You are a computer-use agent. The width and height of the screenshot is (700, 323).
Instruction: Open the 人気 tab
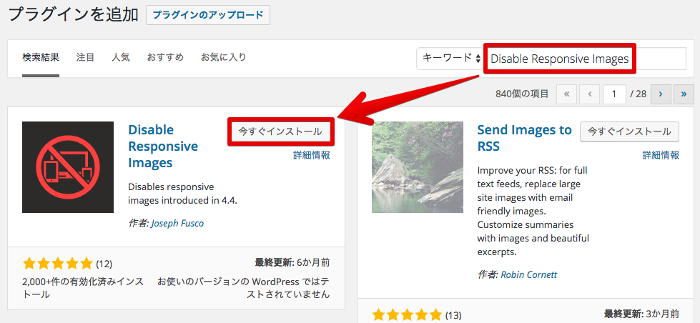(120, 57)
